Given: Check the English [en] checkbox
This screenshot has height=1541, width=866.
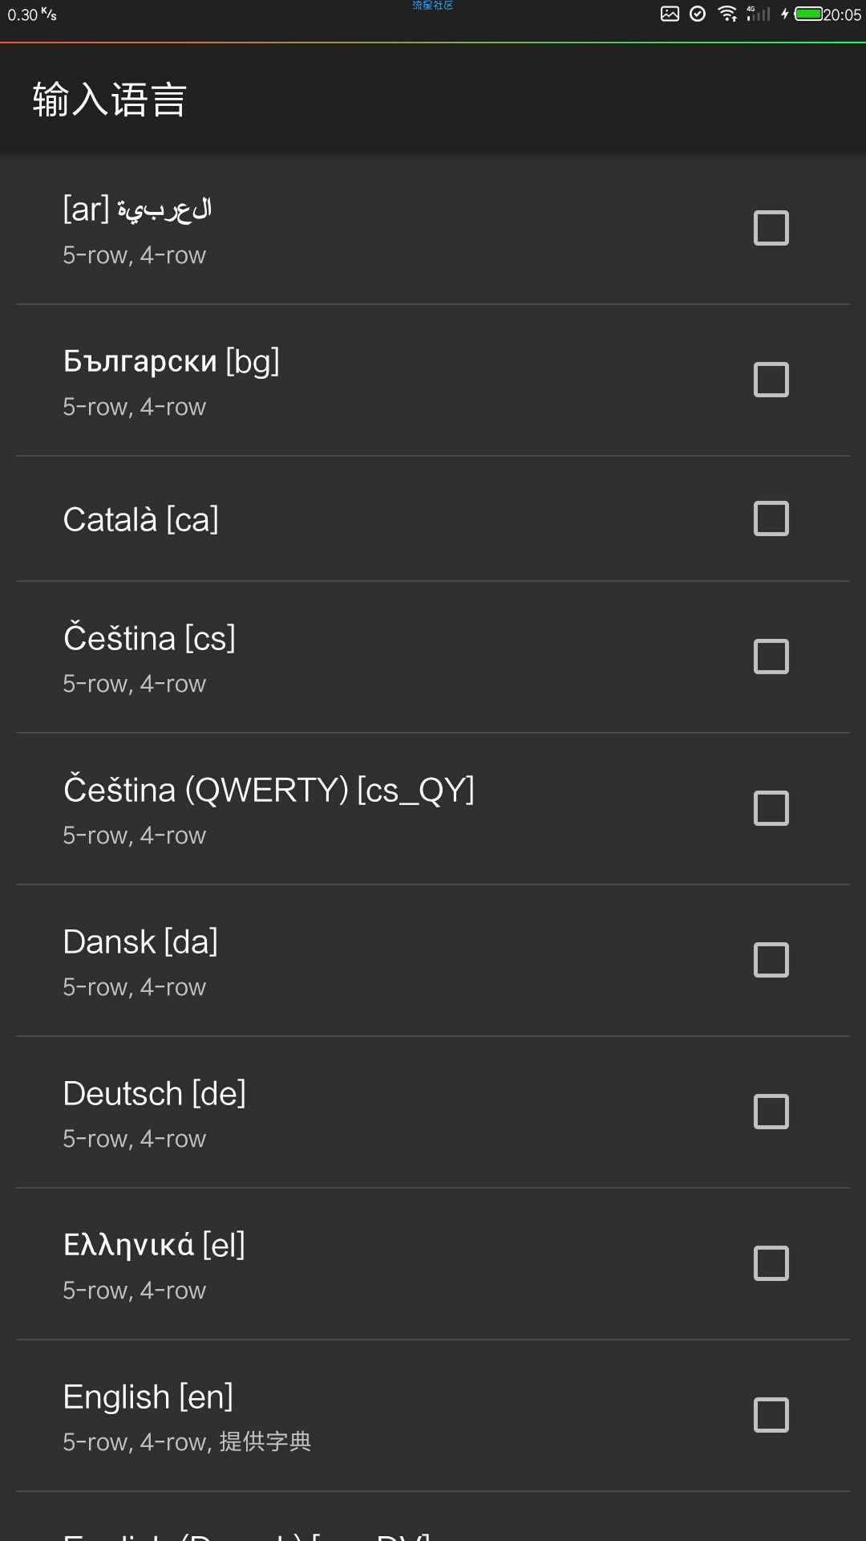Looking at the screenshot, I should (x=771, y=1415).
